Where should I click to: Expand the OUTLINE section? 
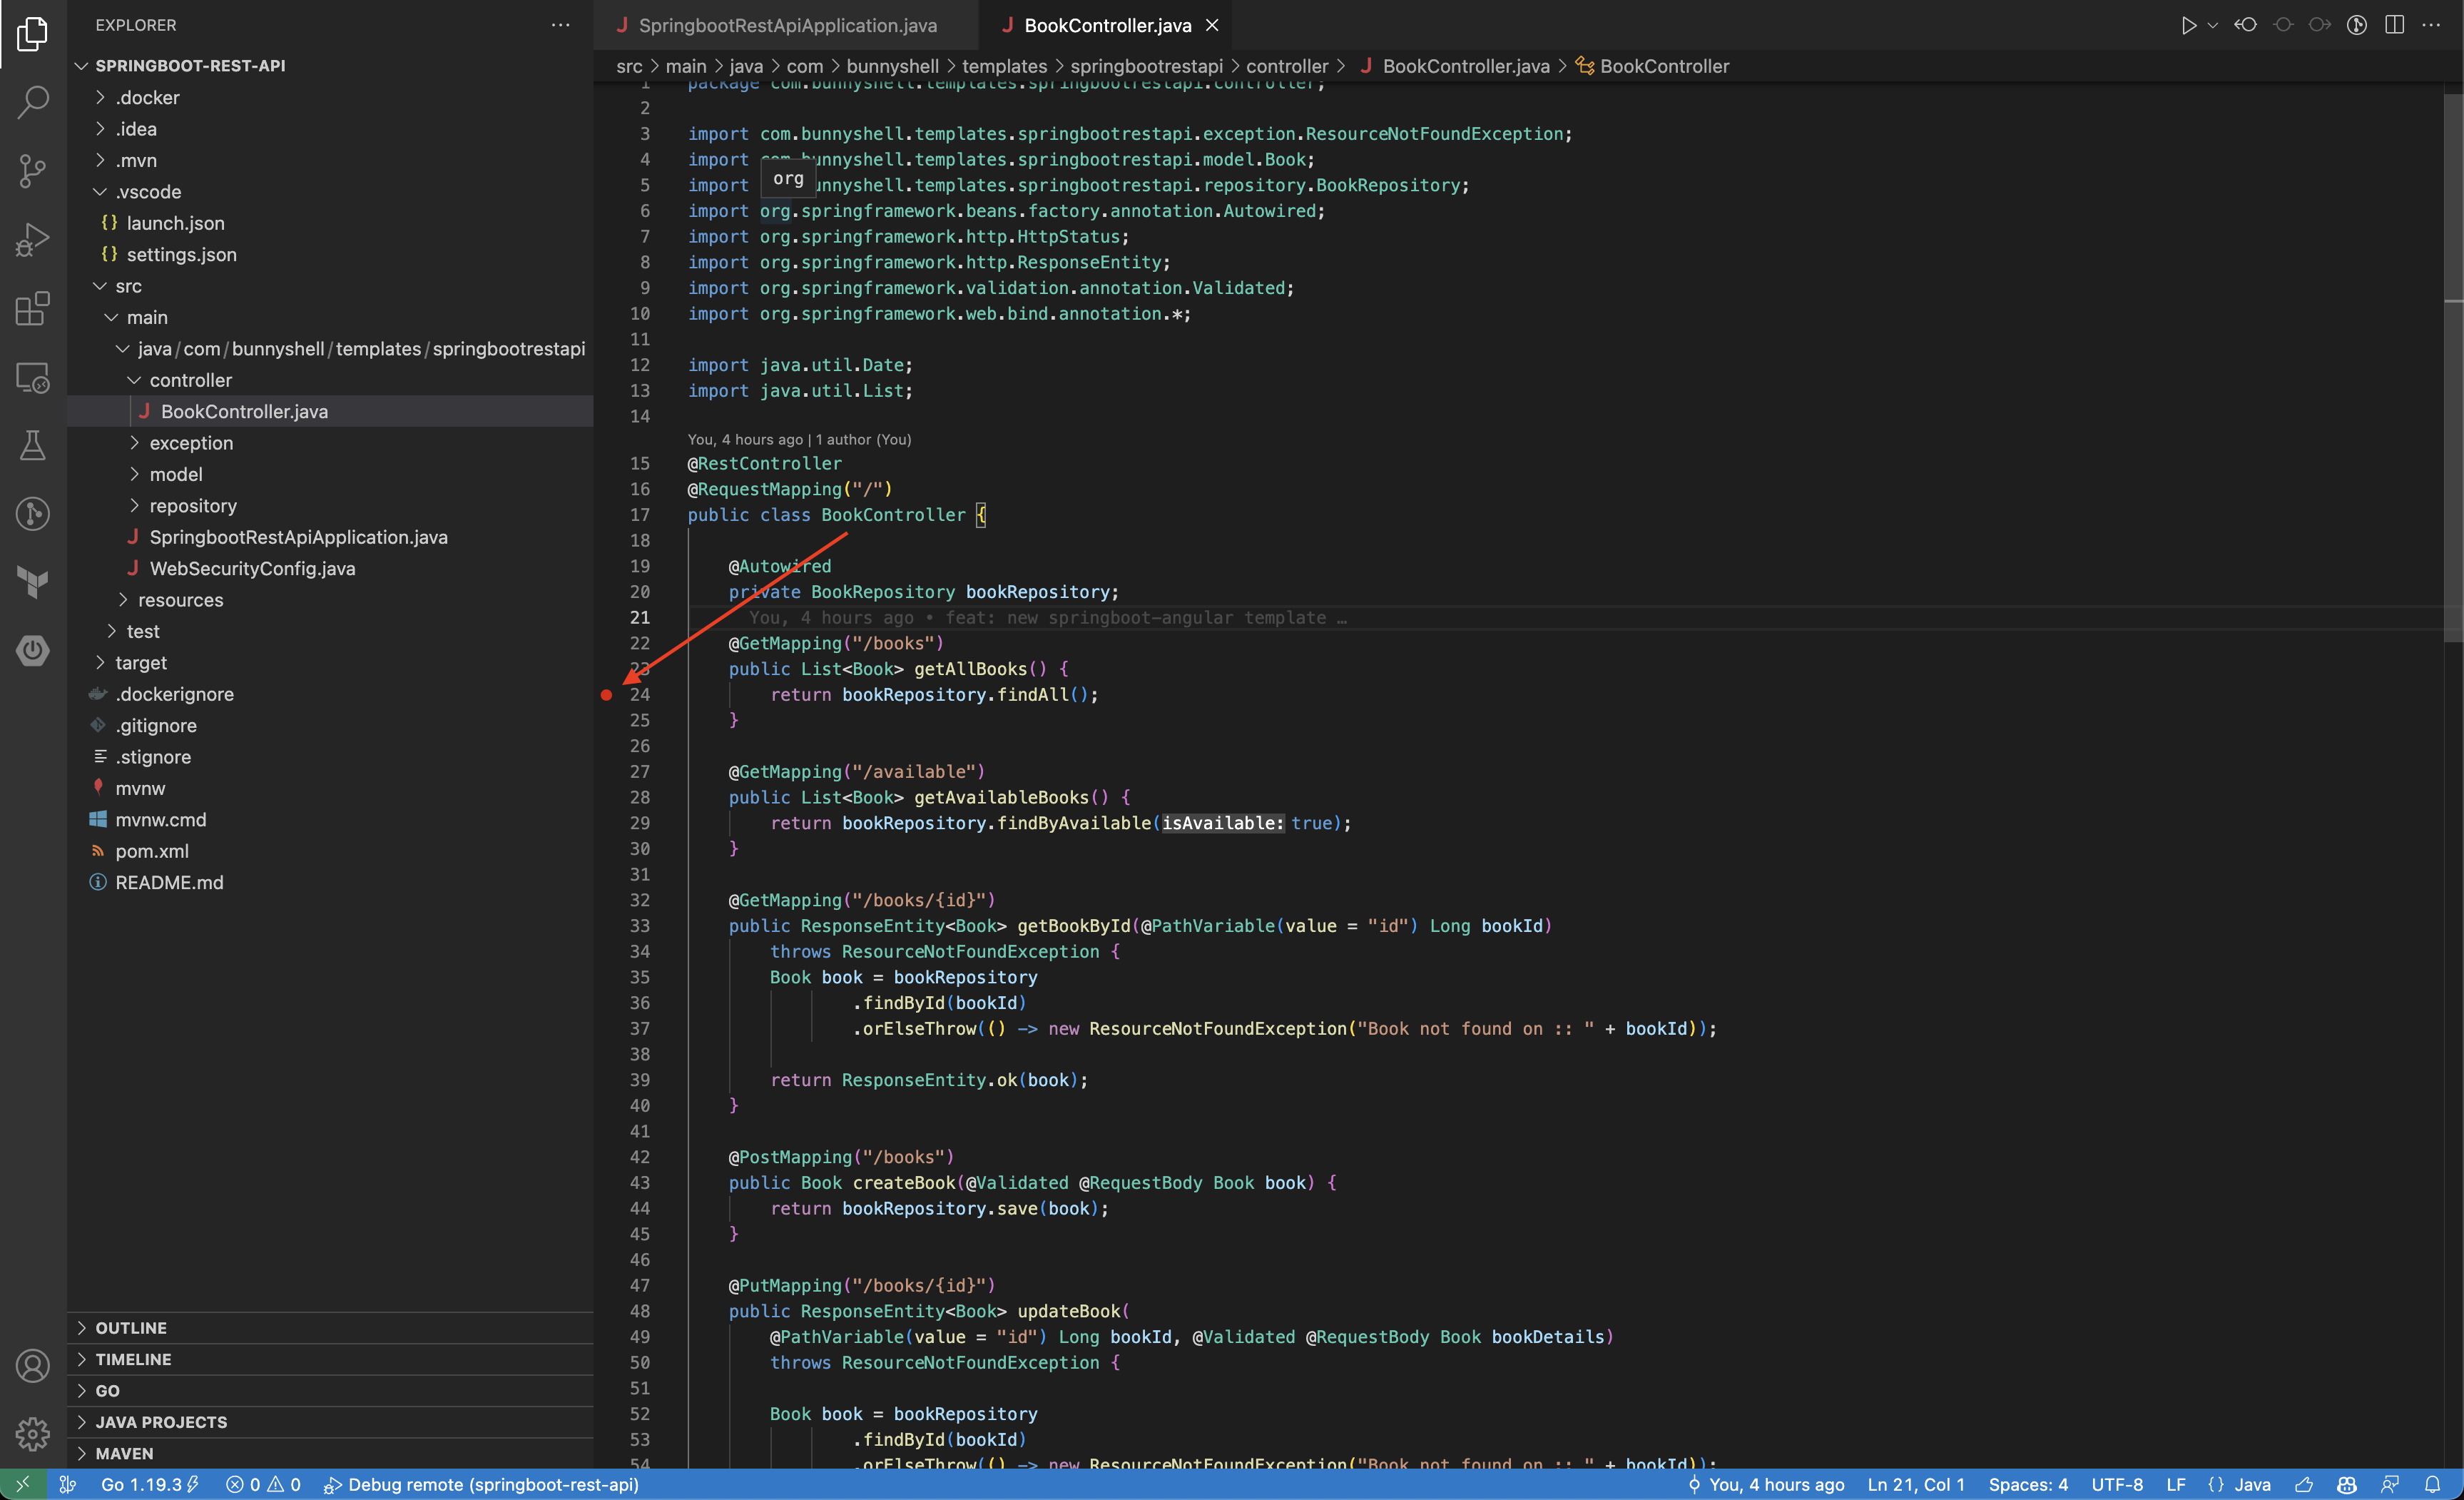330,1328
